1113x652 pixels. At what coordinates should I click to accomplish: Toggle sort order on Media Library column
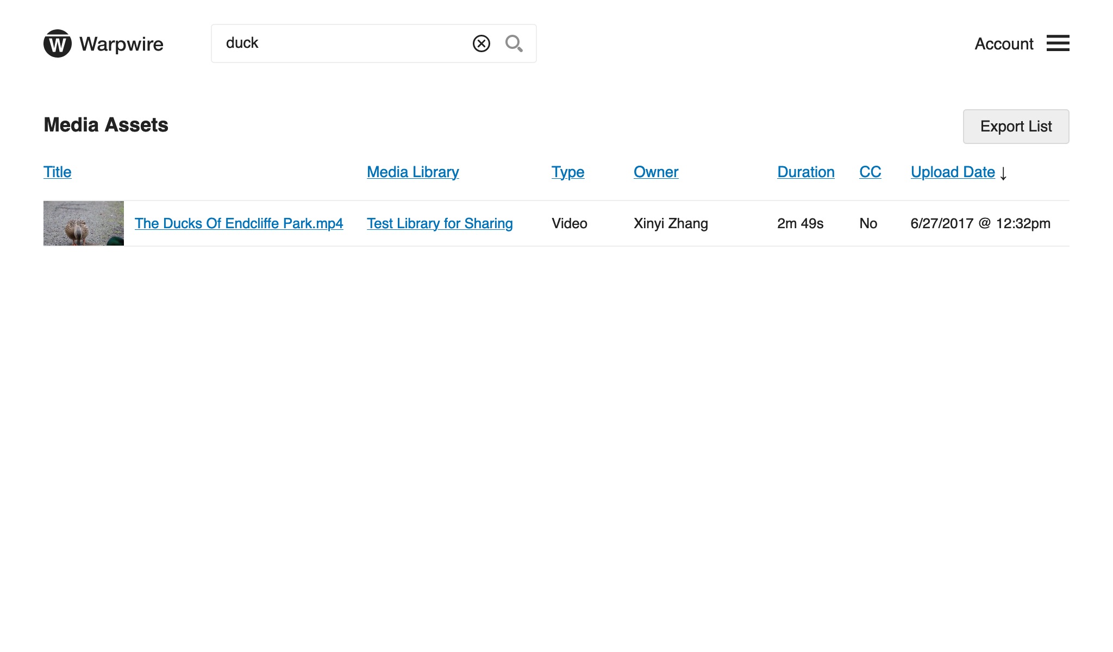pyautogui.click(x=412, y=172)
